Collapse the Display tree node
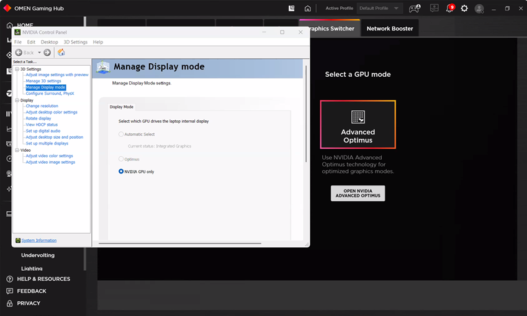The width and height of the screenshot is (527, 316). (x=17, y=100)
